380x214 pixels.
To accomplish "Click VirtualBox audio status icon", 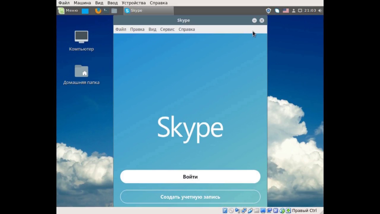I will coord(237,210).
